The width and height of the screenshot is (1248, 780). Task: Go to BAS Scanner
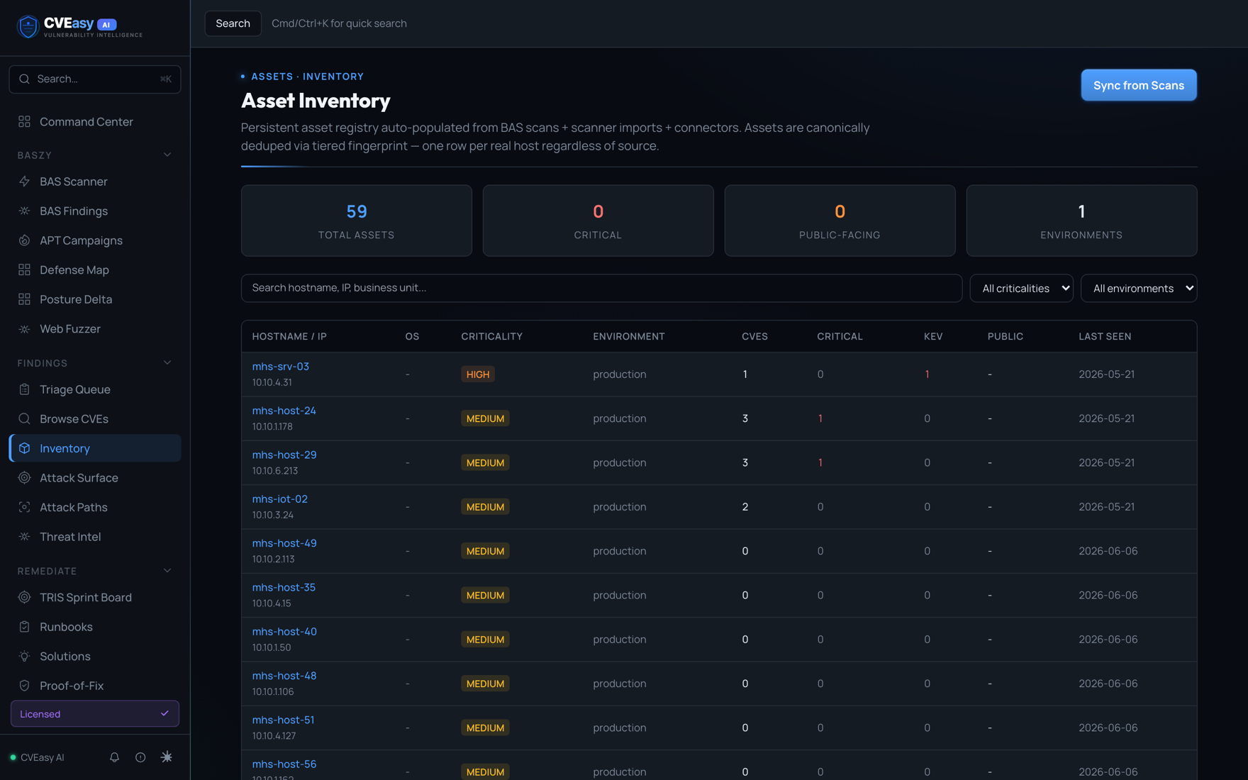click(95, 182)
